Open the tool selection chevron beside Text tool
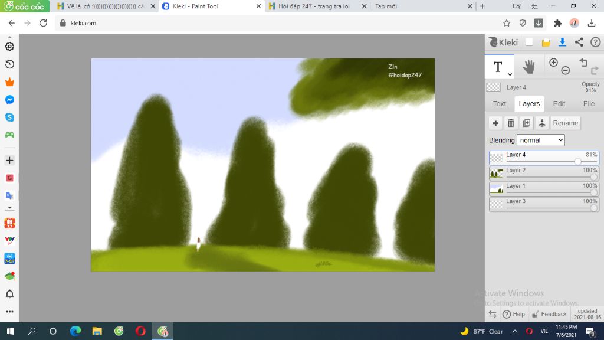Image resolution: width=604 pixels, height=340 pixels. [x=510, y=74]
